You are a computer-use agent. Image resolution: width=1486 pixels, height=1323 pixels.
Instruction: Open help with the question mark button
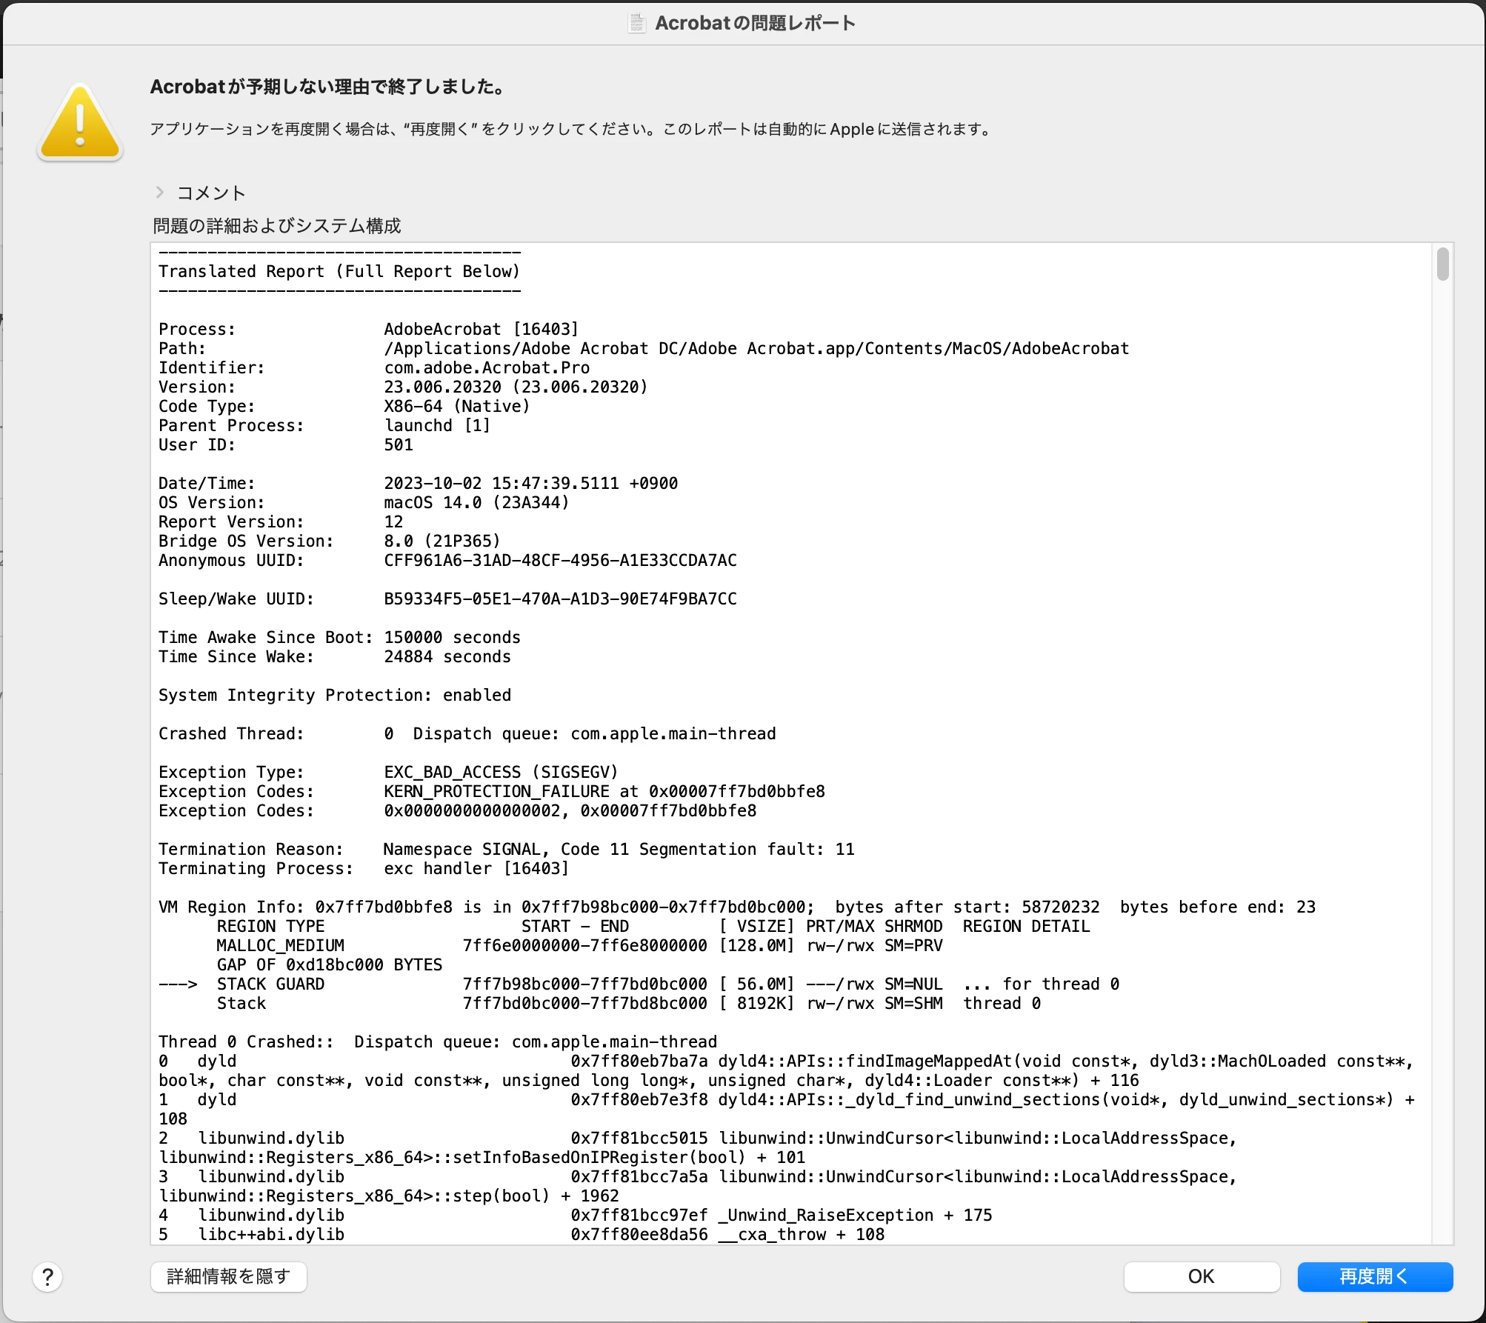pos(47,1276)
